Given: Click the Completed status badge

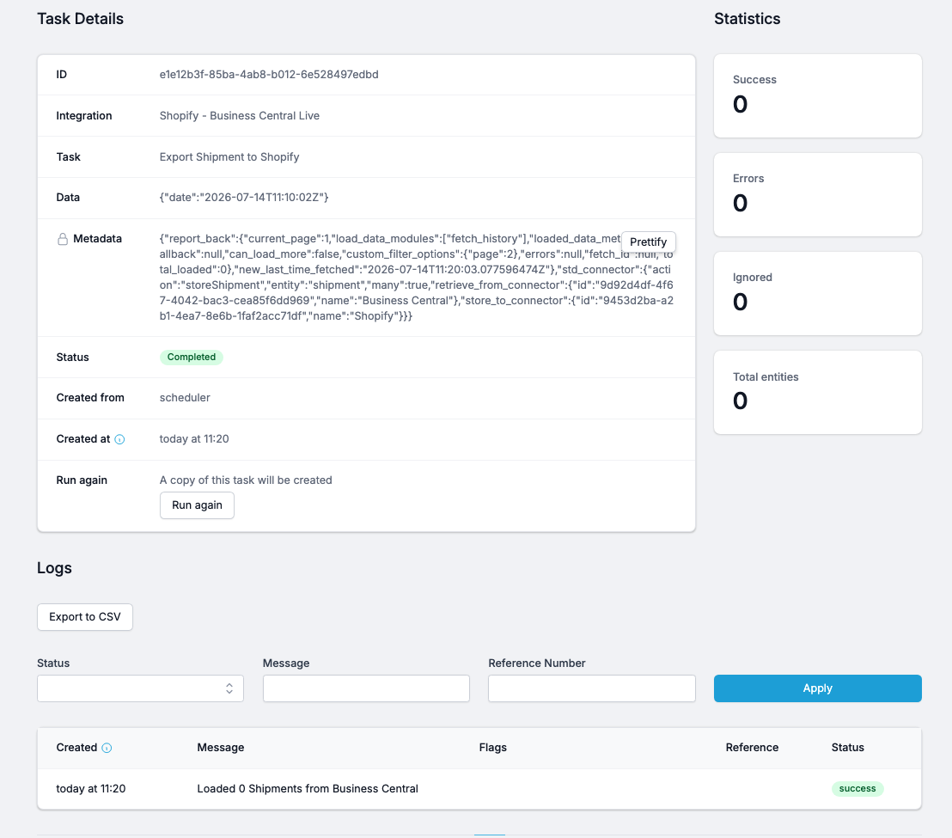Looking at the screenshot, I should 192,357.
